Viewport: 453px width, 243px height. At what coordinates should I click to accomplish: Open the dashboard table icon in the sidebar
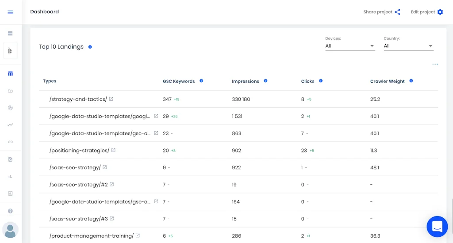pos(11,74)
